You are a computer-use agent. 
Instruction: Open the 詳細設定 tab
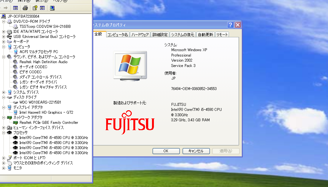click(160, 35)
